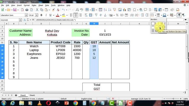Add a new sheet with plus button
Screen dimensions: 189x106
pyautogui.click(x=16, y=95)
